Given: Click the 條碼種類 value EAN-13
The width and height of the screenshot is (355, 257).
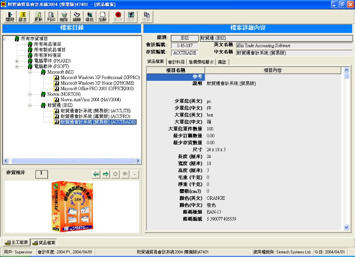Looking at the screenshot, I should 214,212.
